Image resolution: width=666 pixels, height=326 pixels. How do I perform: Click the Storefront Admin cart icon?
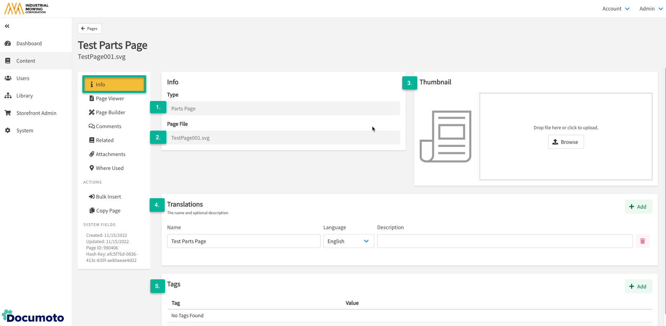(8, 113)
